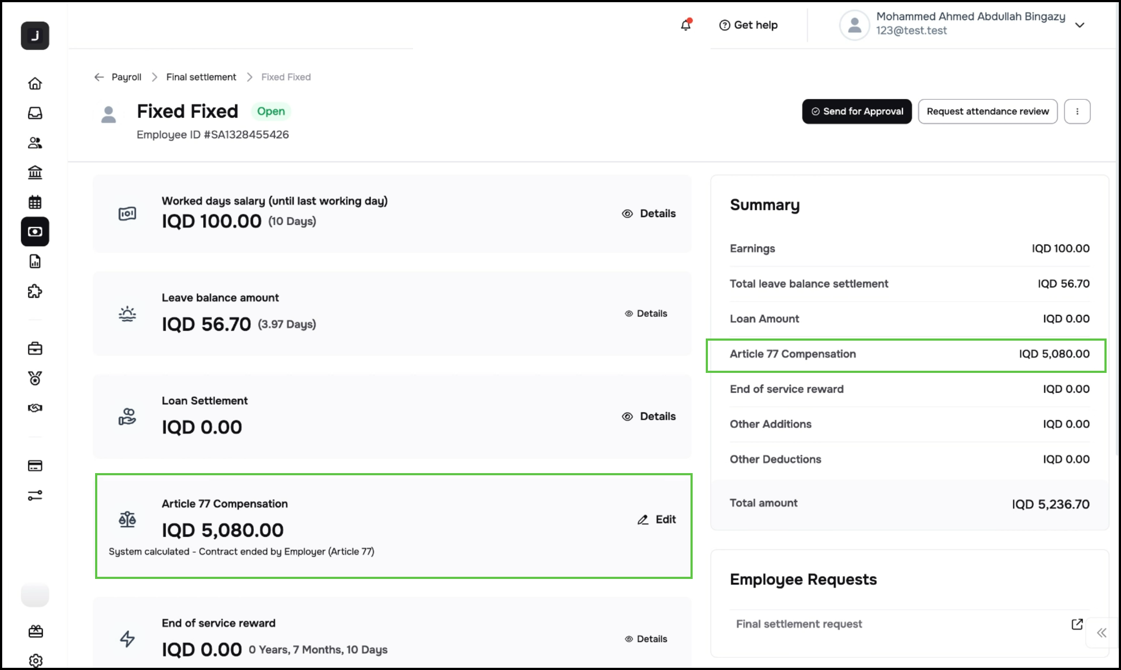Open the settings gear in sidebar

coord(35,660)
